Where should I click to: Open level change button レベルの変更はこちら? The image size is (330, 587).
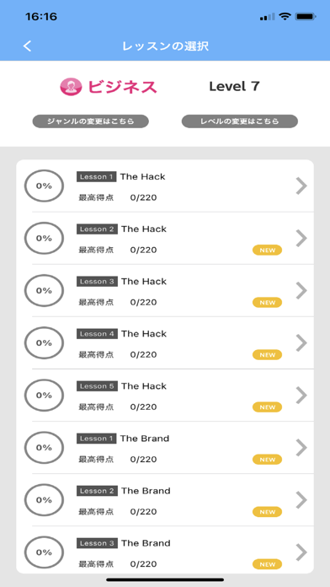click(240, 121)
